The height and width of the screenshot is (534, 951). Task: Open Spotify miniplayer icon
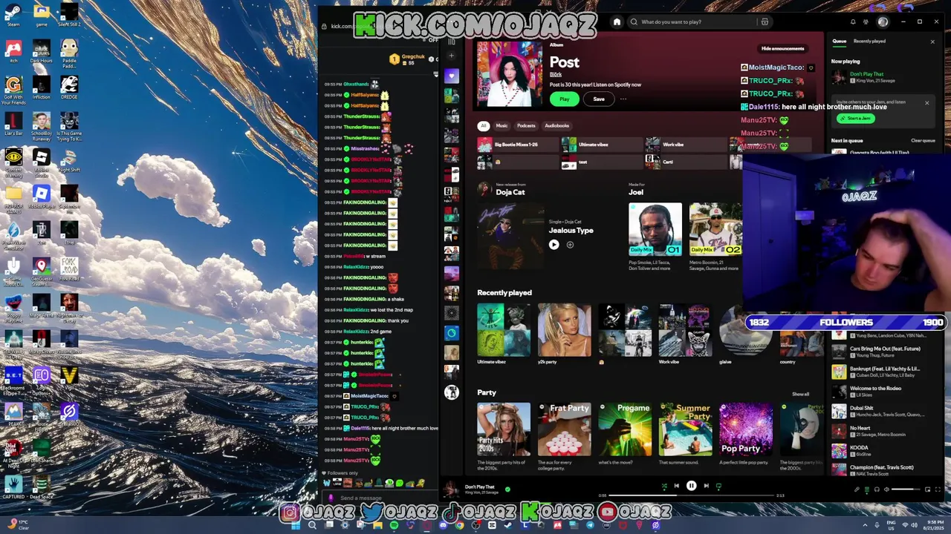927,489
